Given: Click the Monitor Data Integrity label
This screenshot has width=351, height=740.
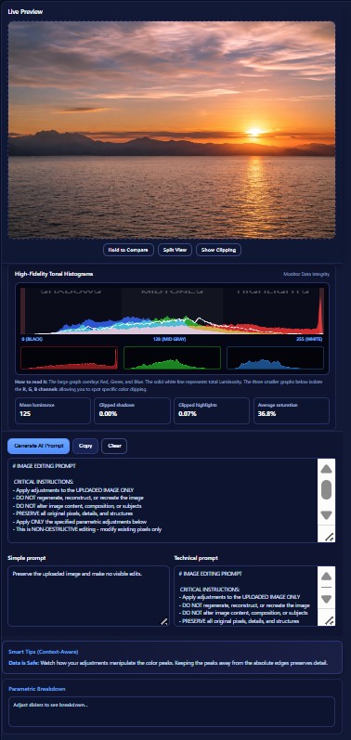Looking at the screenshot, I should pyautogui.click(x=306, y=274).
